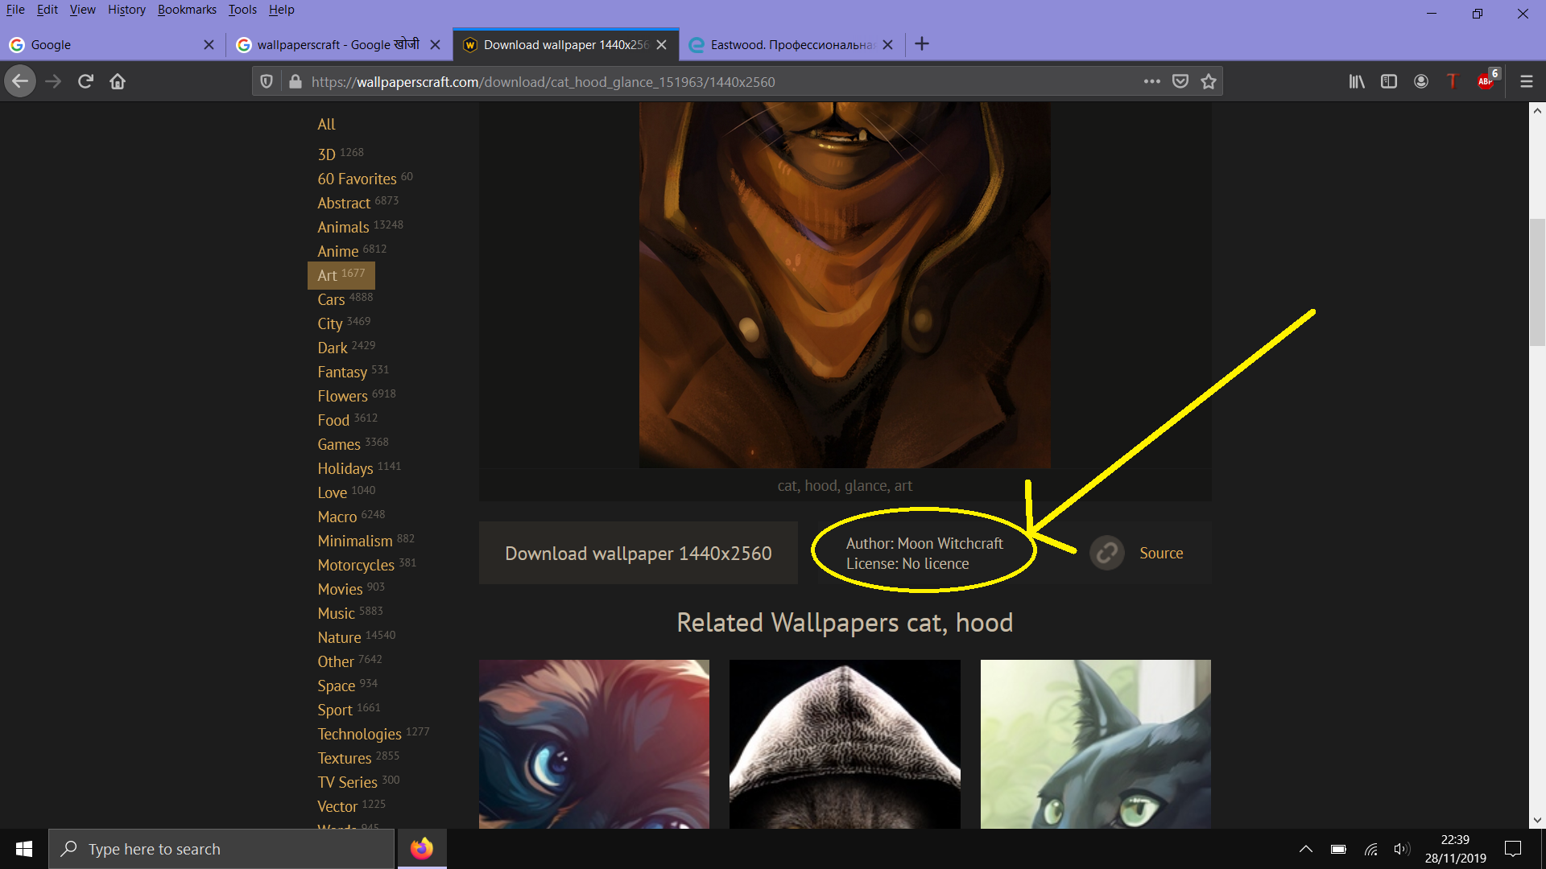Click the Firefox shield privacy icon
This screenshot has height=869, width=1546.
coord(267,82)
